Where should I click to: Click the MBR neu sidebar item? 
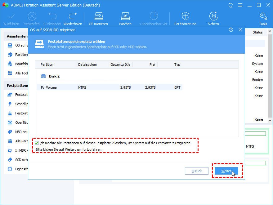click(18, 132)
